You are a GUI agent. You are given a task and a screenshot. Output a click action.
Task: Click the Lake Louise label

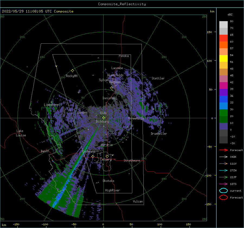[21, 133]
